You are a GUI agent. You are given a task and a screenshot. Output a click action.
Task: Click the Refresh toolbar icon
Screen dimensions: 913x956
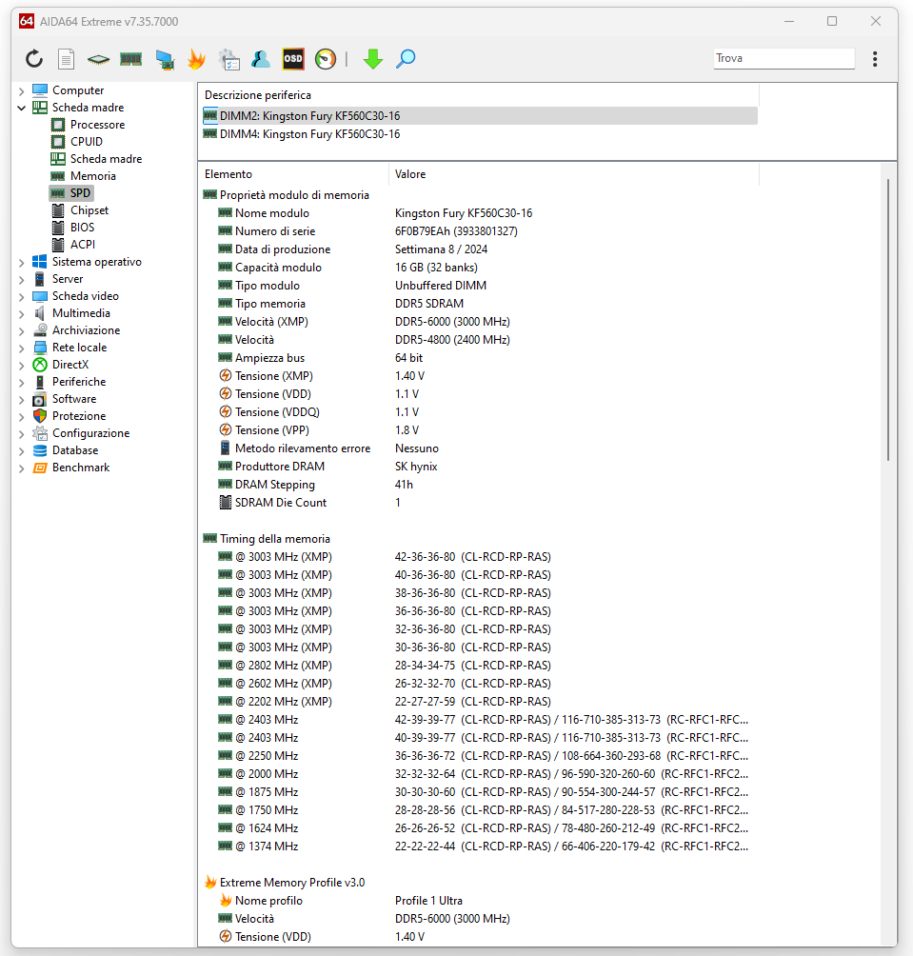click(34, 59)
